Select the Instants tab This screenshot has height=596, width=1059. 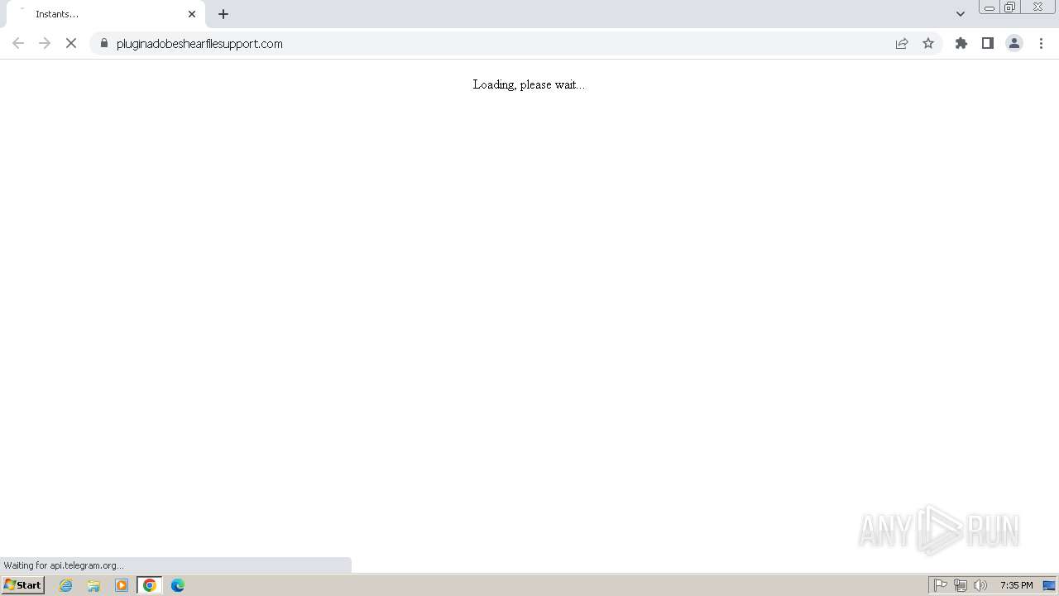[x=106, y=14]
